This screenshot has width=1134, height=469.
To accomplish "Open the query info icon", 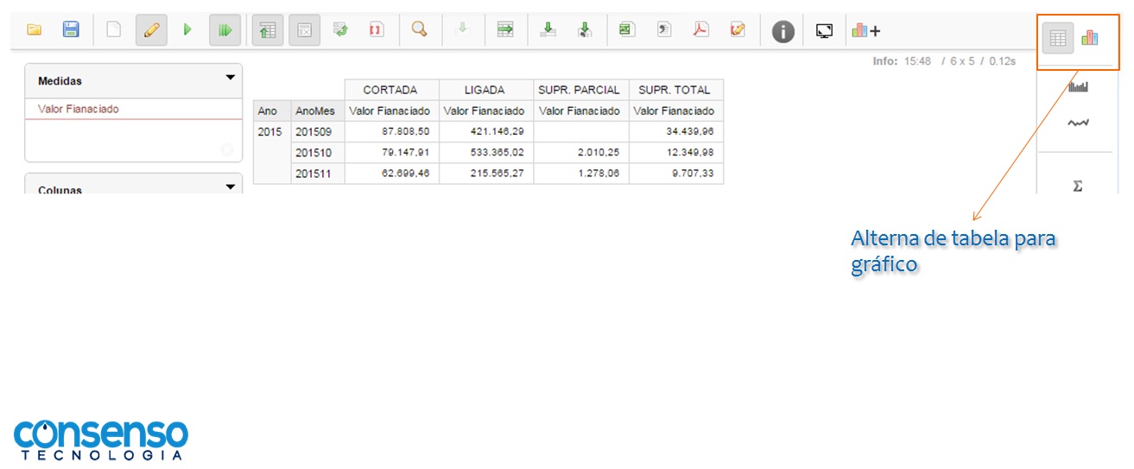I will [x=782, y=32].
